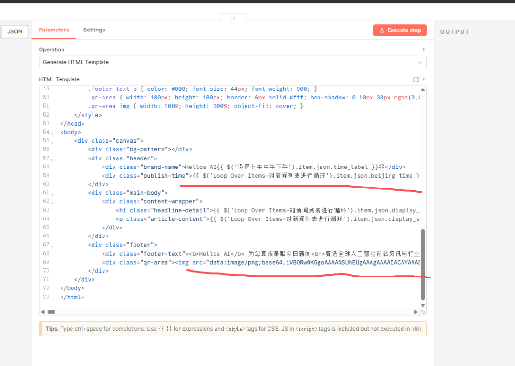Click the editor scroll-up arrow
Screen dimensions: 515x366
[x=422, y=89]
